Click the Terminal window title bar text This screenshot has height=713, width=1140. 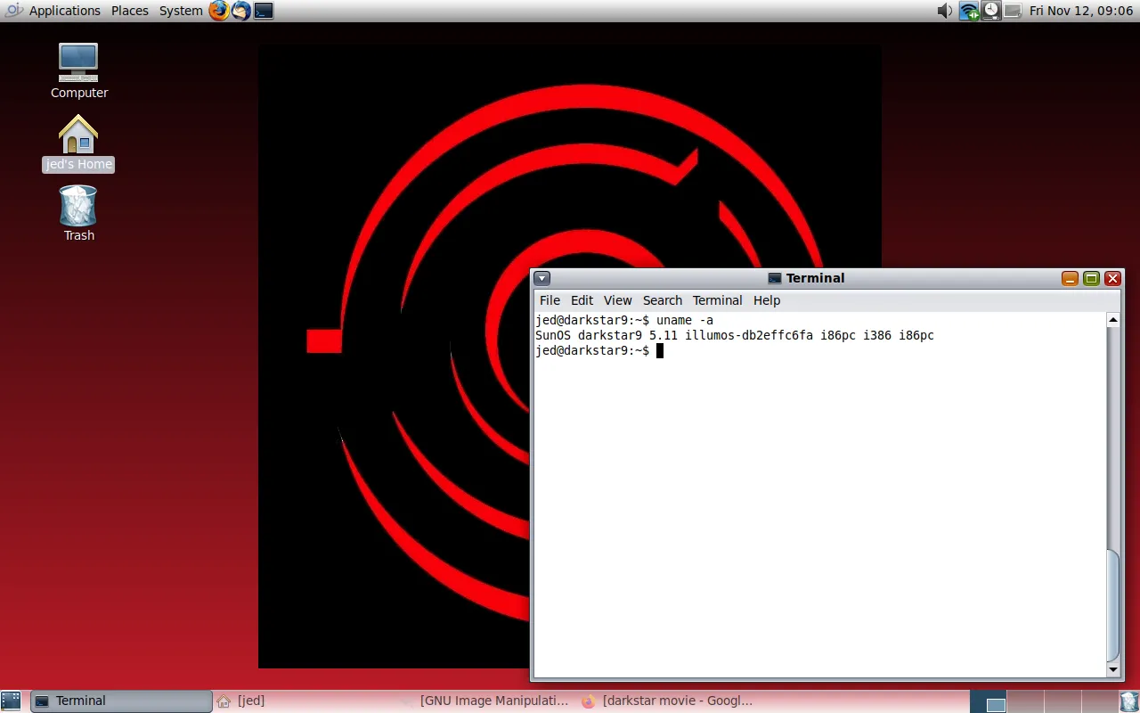(x=815, y=278)
